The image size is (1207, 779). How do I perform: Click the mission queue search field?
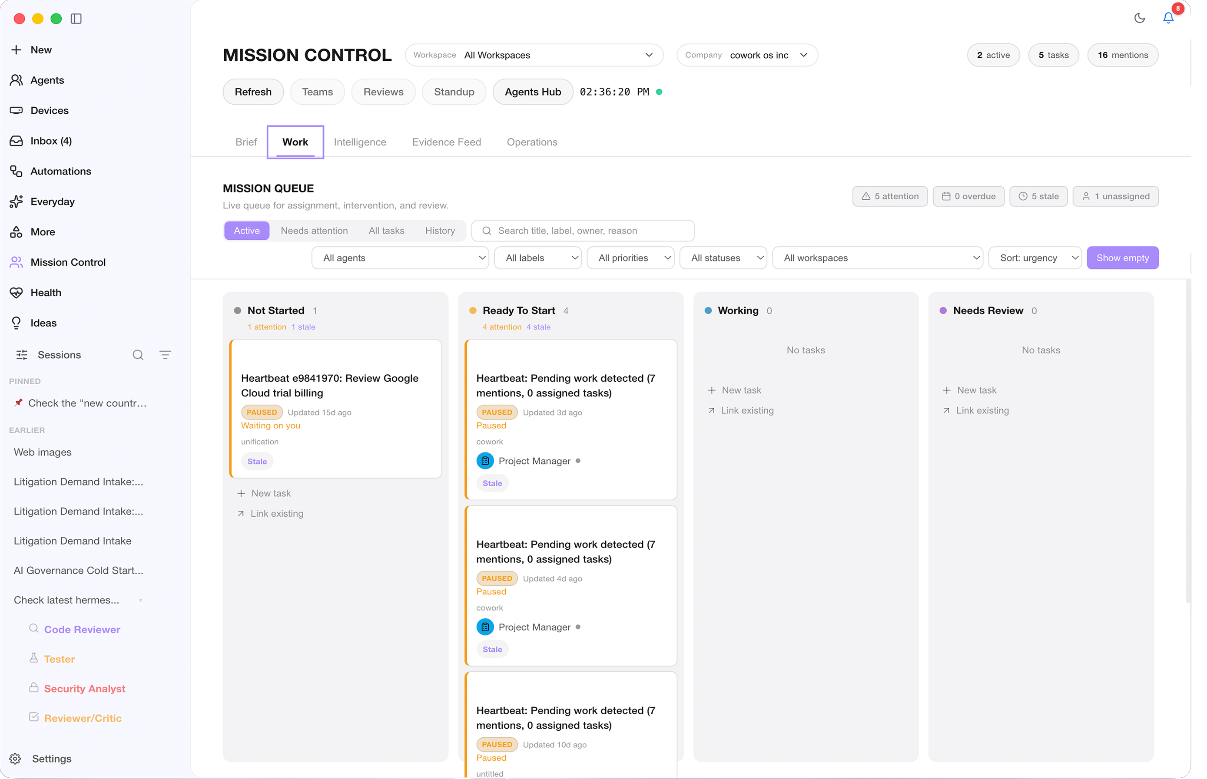[583, 231]
